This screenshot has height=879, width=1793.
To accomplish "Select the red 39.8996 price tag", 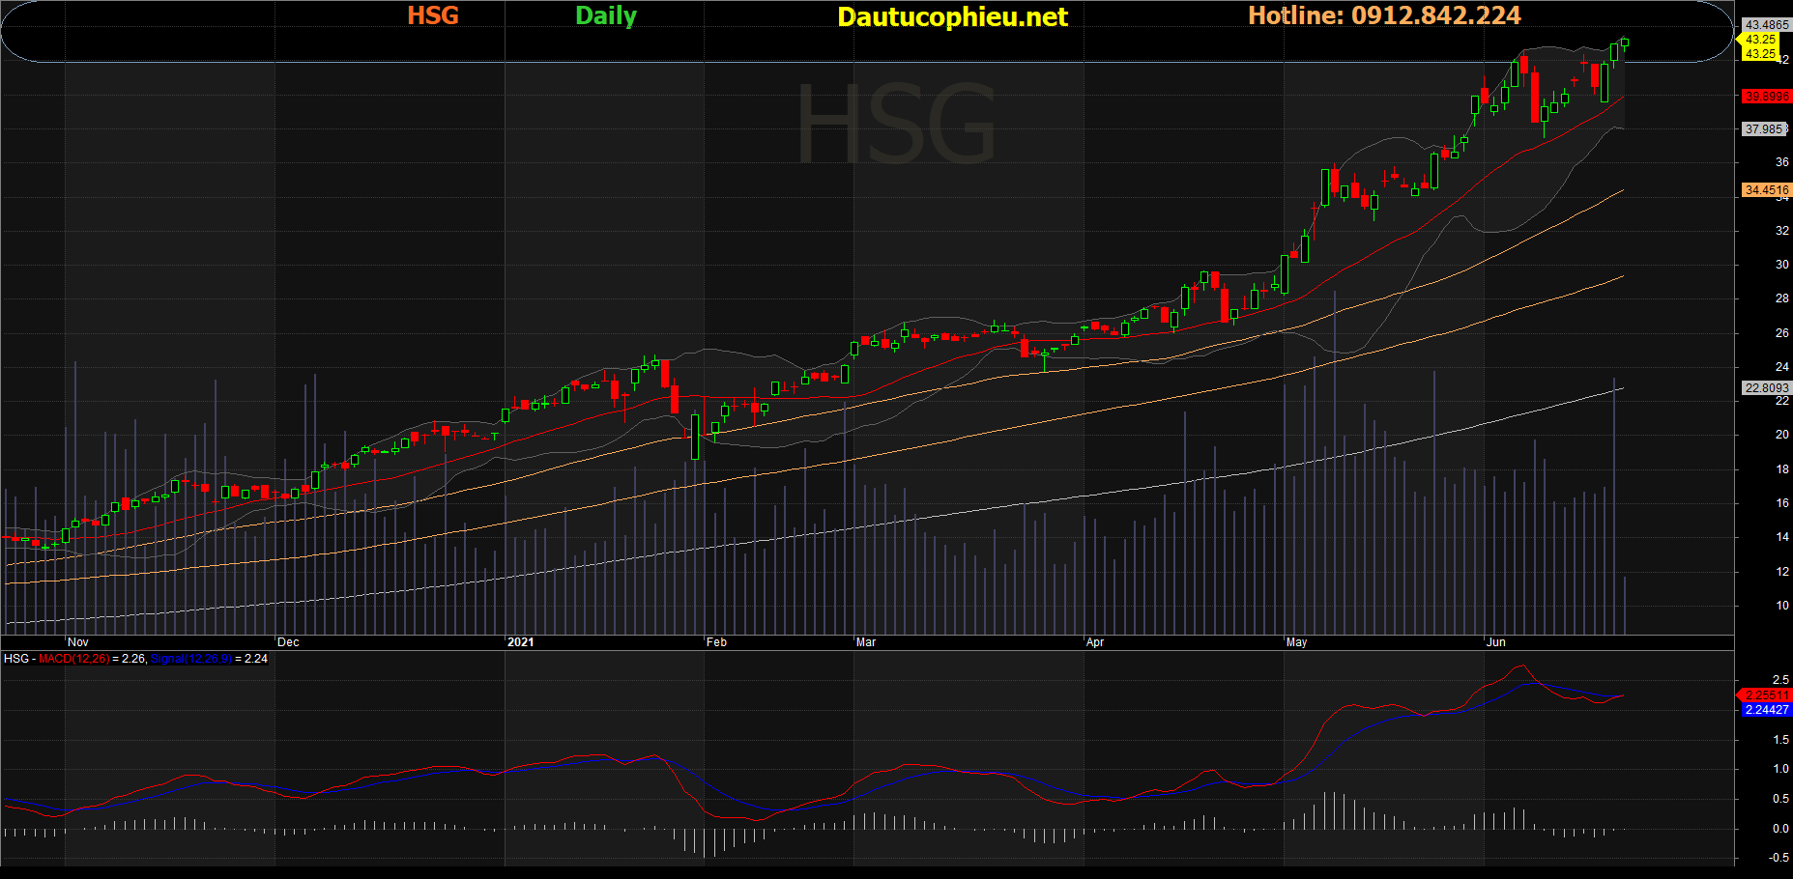I will [x=1766, y=97].
